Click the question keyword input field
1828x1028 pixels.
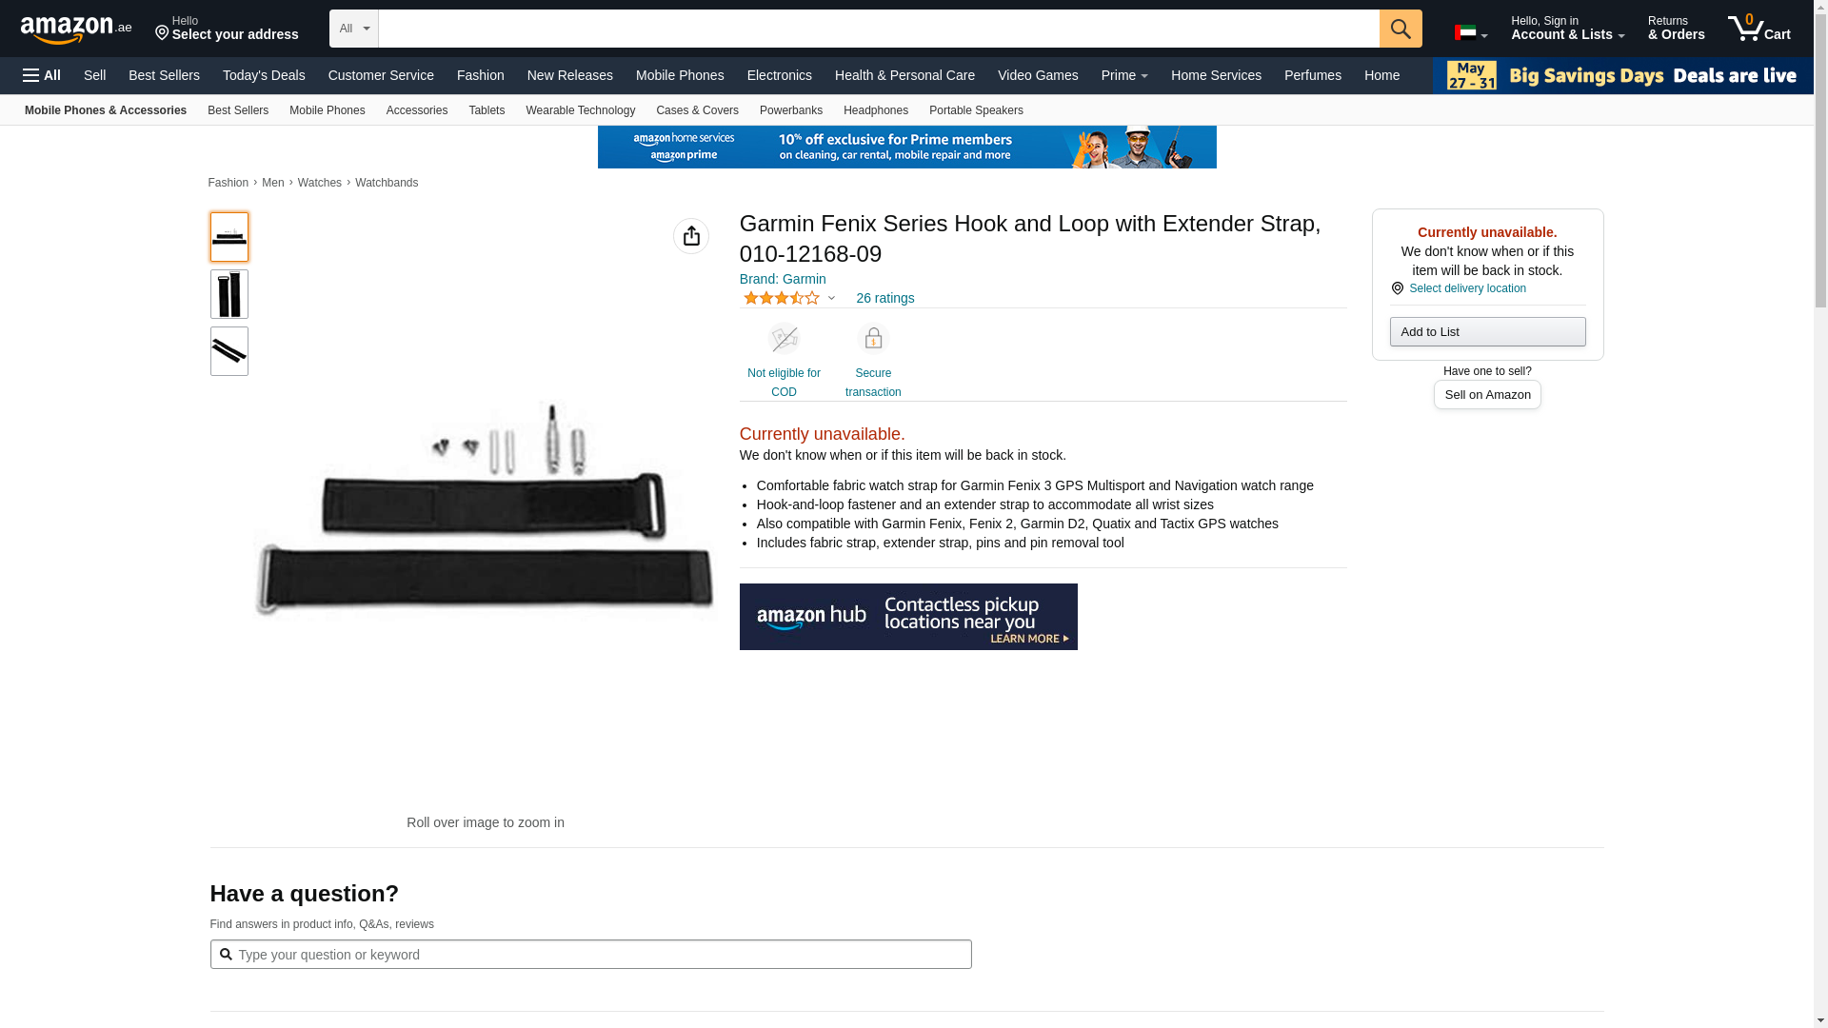click(600, 955)
